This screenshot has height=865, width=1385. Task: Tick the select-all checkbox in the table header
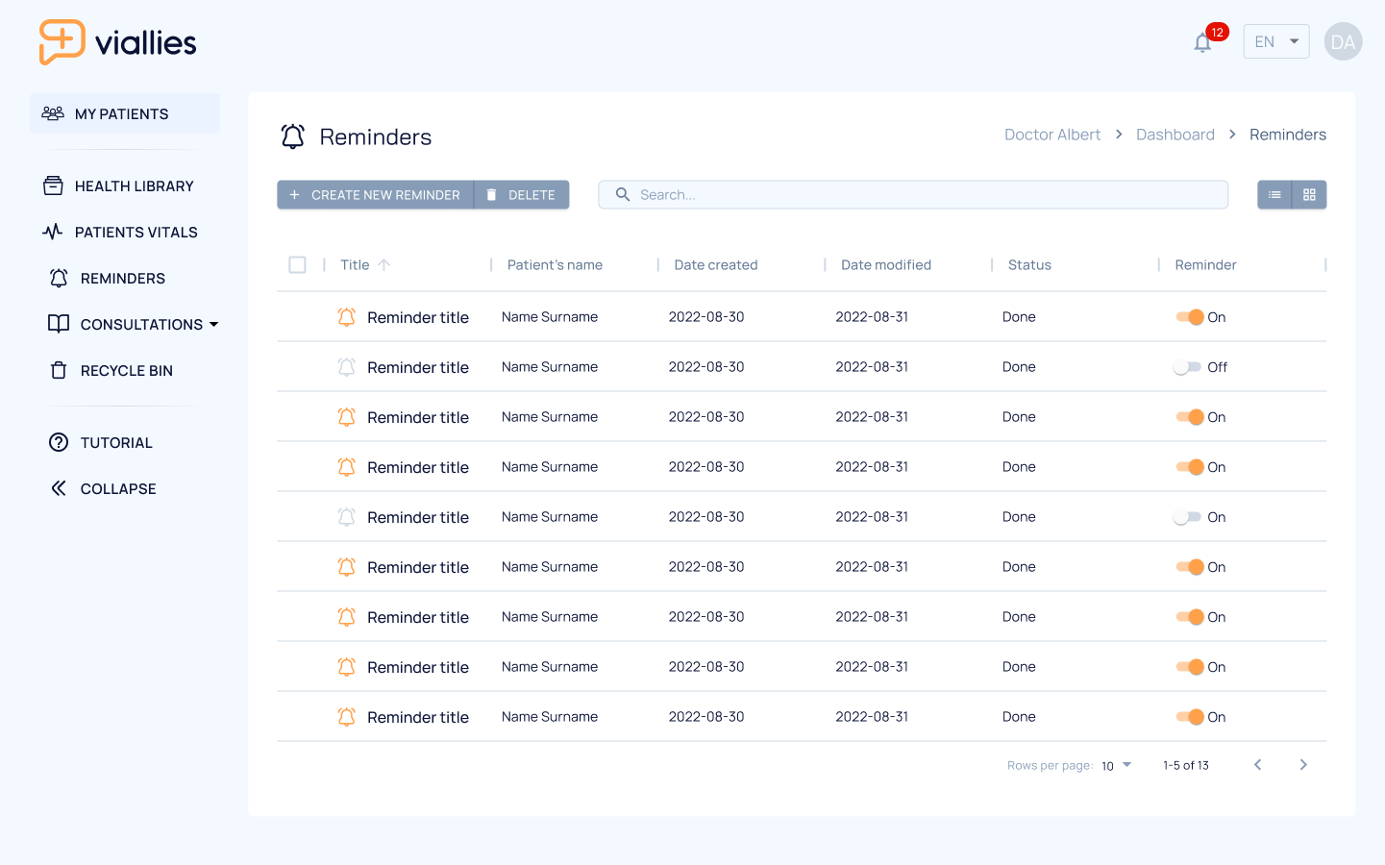pos(298,265)
